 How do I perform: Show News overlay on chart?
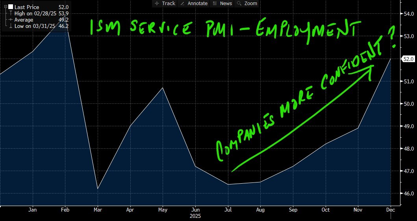point(222,3)
